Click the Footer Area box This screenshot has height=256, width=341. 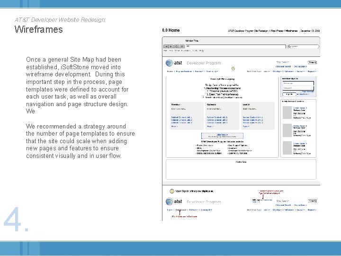pyautogui.click(x=241, y=169)
